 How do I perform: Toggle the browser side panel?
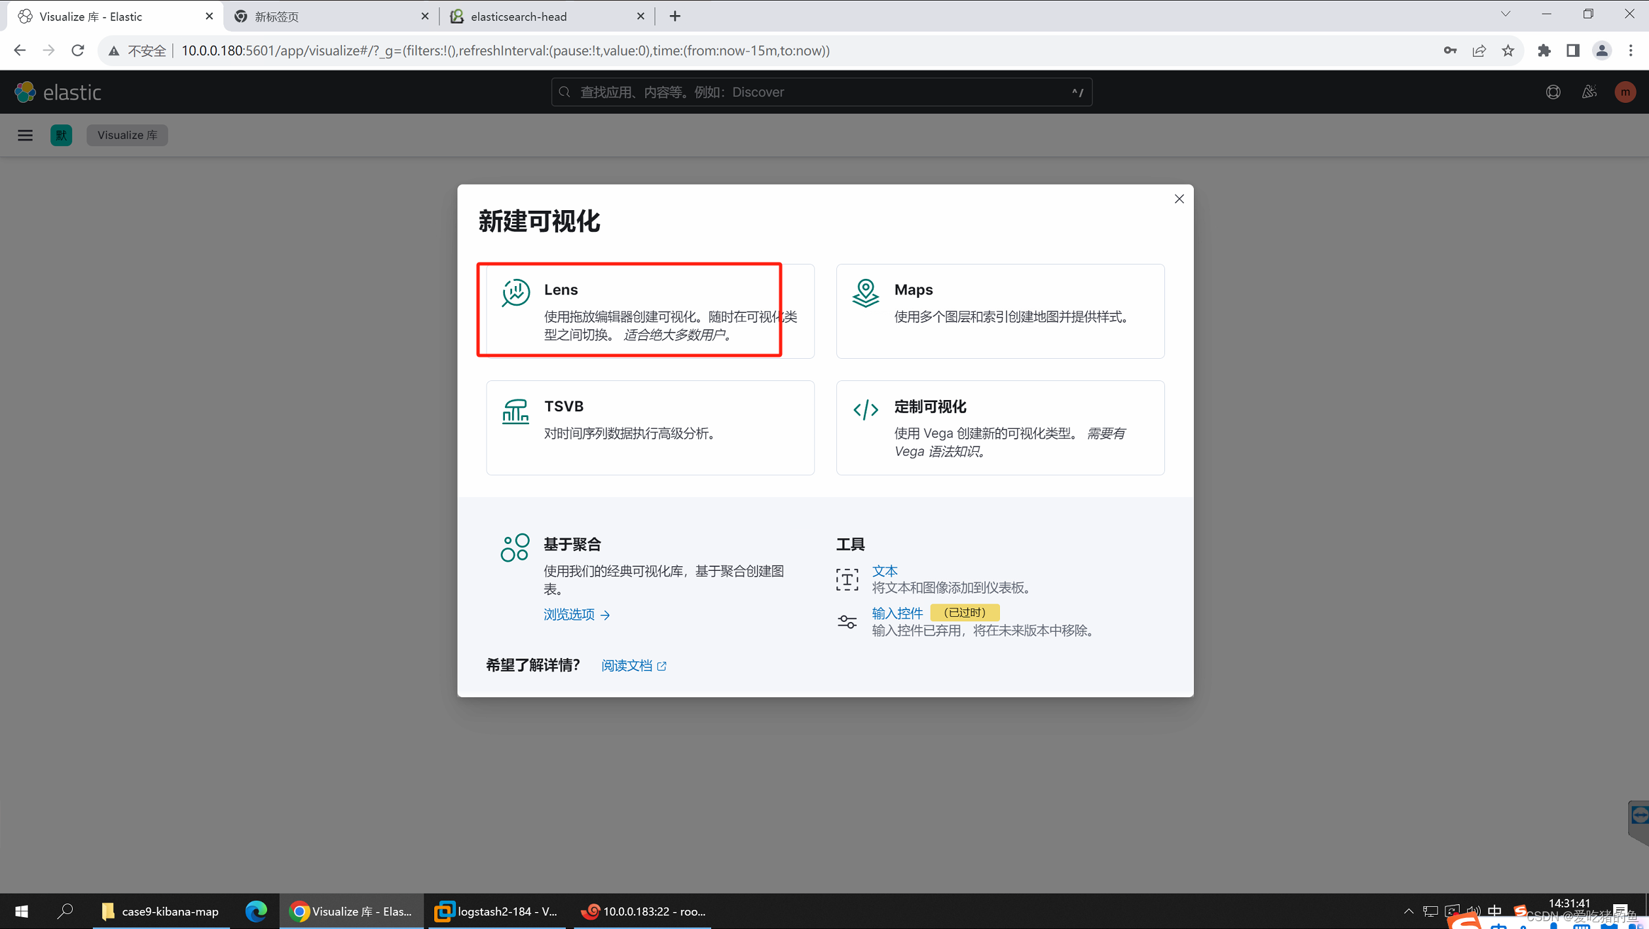tap(1572, 50)
